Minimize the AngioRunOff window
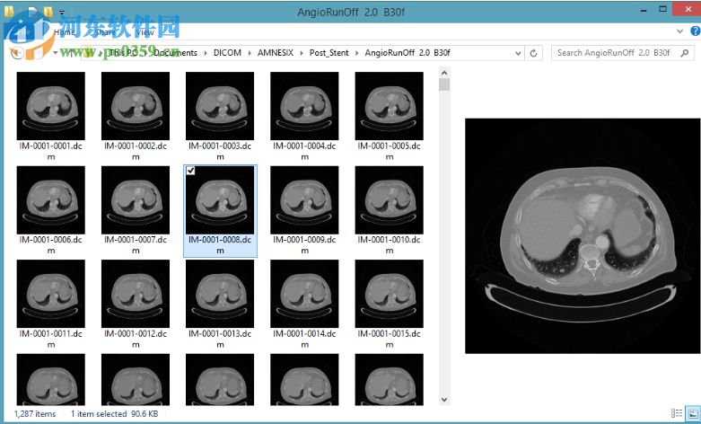The image size is (701, 424). (644, 10)
